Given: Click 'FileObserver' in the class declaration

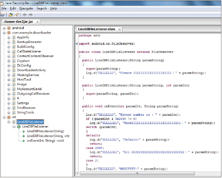Looking at the screenshot, I should click(x=162, y=52).
